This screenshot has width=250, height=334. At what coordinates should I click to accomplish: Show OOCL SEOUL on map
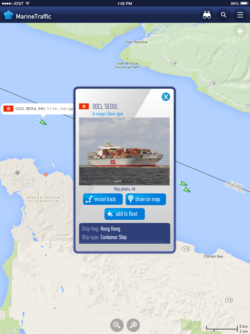[146, 199]
